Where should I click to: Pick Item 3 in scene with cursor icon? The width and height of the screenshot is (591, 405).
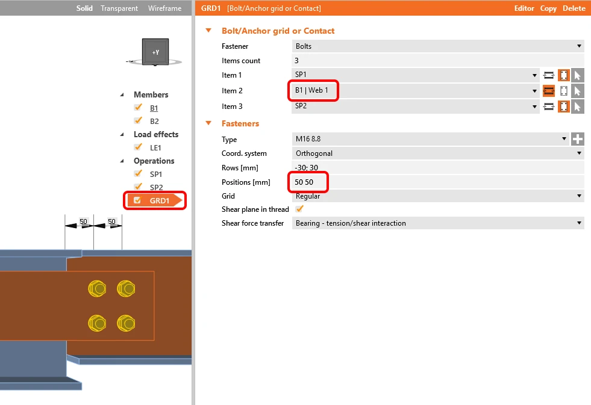coord(577,107)
